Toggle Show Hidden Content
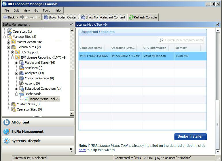This screenshot has height=161, width=222. click(61, 17)
